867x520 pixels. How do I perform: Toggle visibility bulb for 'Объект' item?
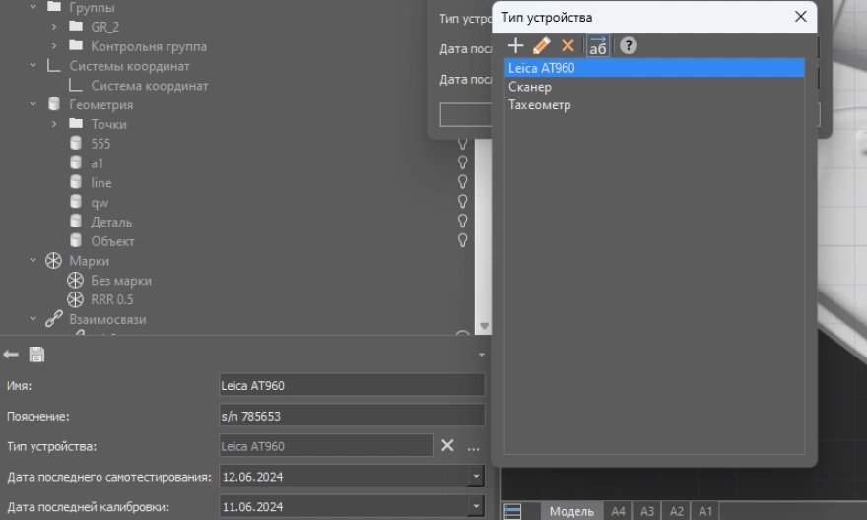[x=462, y=241]
